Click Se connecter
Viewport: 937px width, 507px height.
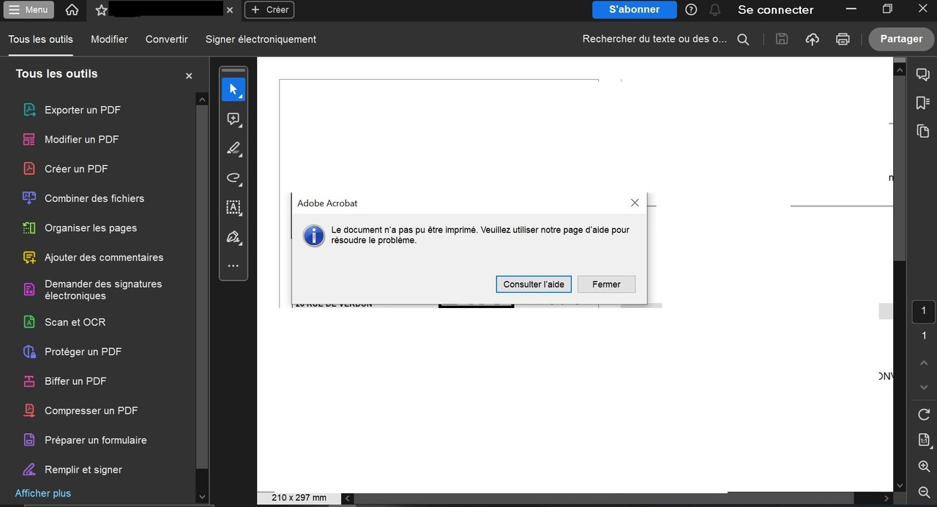775,10
